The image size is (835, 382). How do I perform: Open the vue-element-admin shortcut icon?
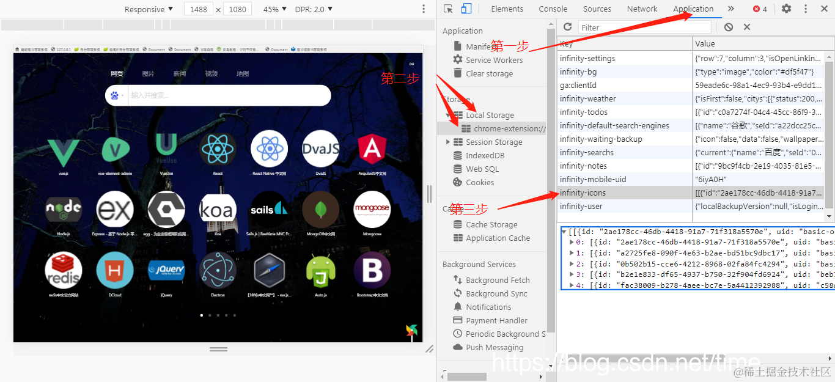(115, 150)
